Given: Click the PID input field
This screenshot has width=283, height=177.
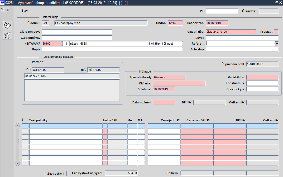Looking at the screenshot, I should point(222,11).
